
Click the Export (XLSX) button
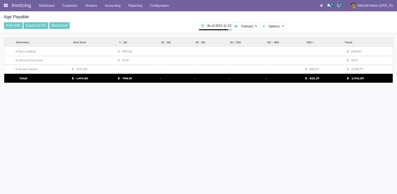36,26
